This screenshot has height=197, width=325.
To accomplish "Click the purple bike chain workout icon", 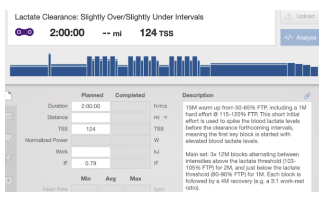I will point(25,33).
